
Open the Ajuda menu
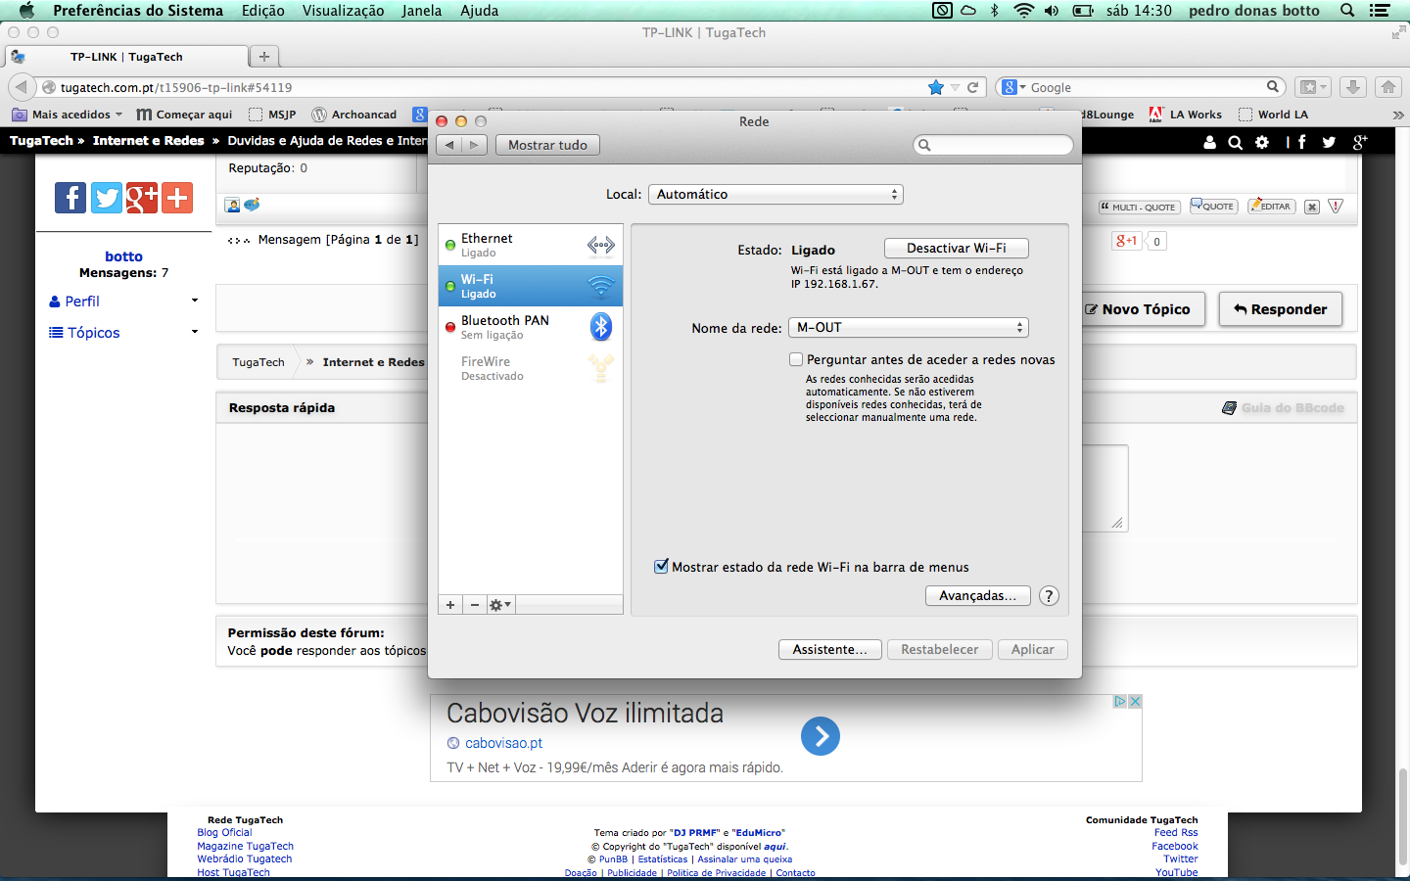(480, 11)
